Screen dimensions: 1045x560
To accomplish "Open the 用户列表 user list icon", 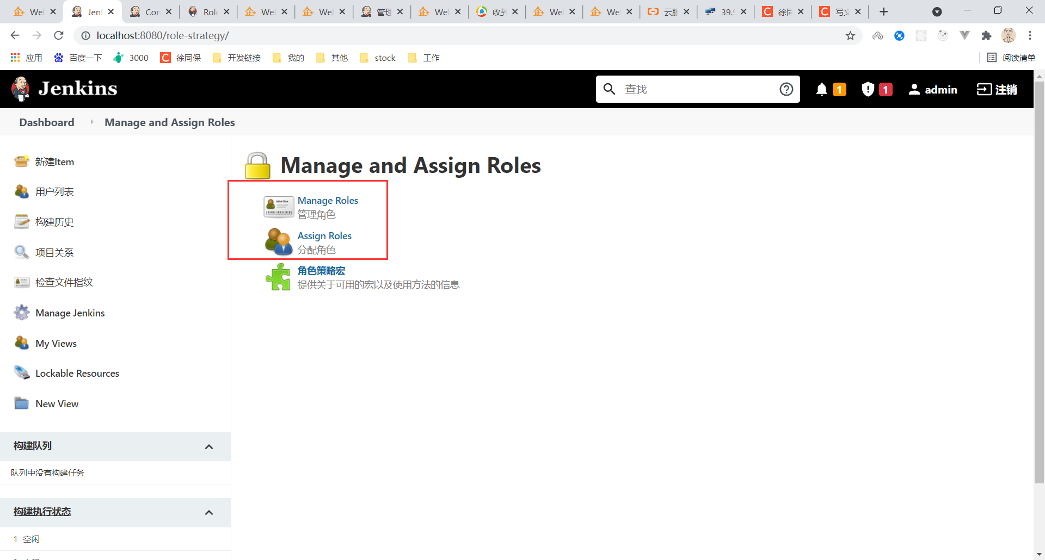I will coord(21,191).
